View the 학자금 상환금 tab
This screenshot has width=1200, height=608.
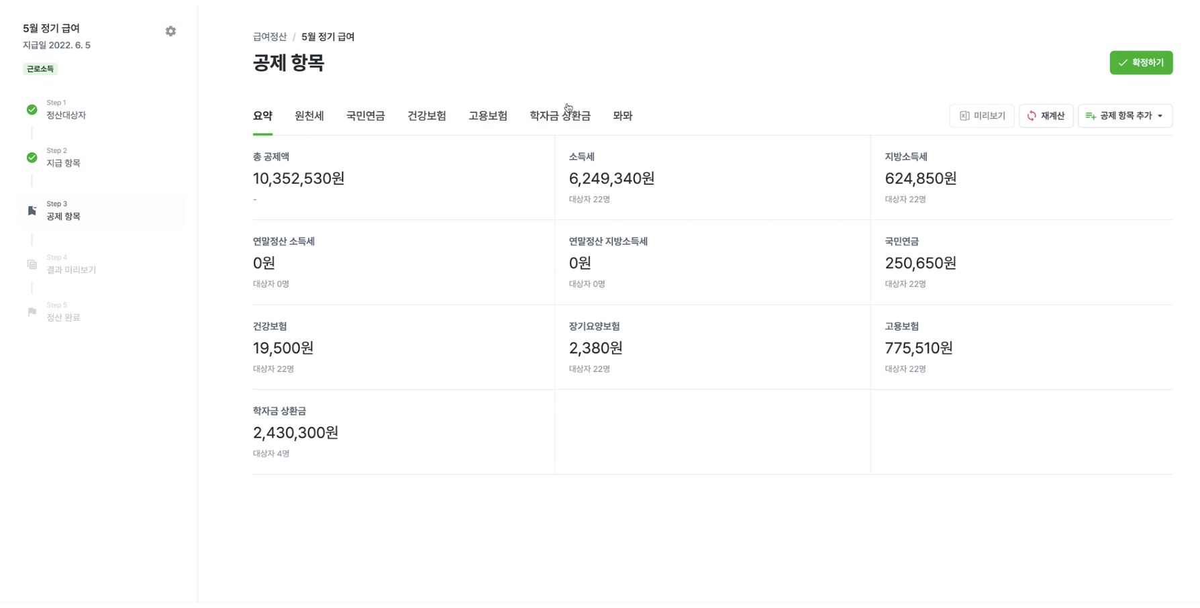coord(560,116)
